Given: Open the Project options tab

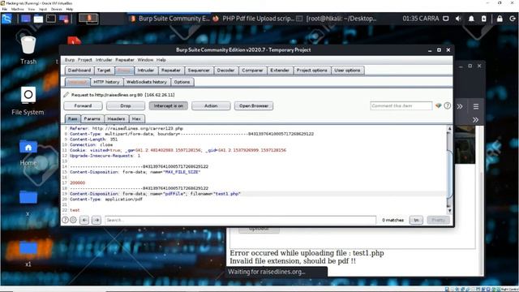Looking at the screenshot, I should pos(311,71).
